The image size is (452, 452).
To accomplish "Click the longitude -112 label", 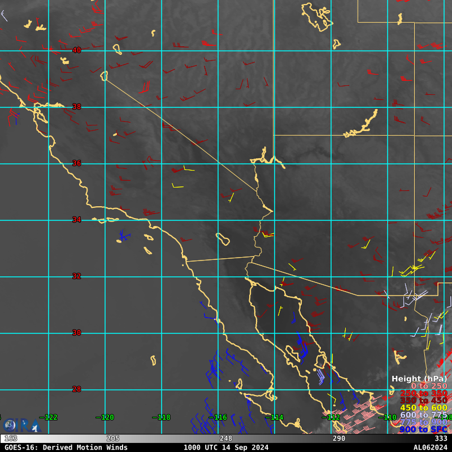I will pos(331,418).
